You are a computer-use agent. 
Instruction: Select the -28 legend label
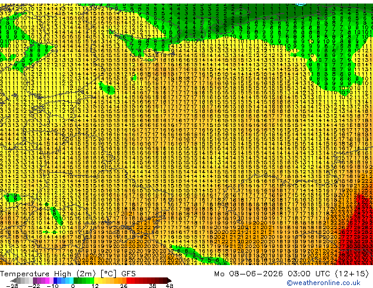point(12,286)
